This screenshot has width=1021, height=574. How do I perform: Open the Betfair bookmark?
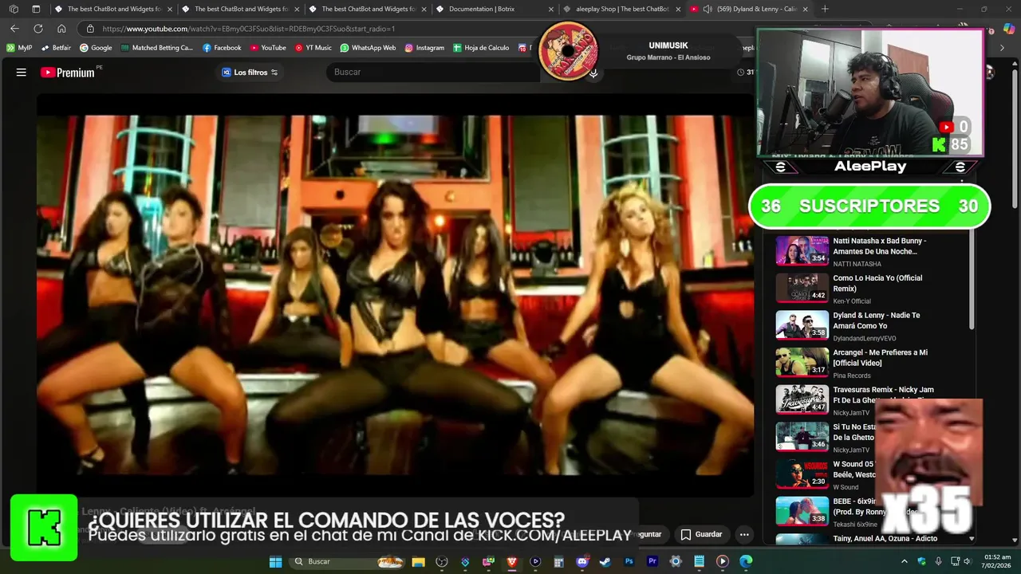(56, 48)
